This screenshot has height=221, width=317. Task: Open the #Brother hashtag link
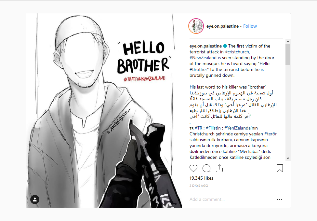coord(198,69)
